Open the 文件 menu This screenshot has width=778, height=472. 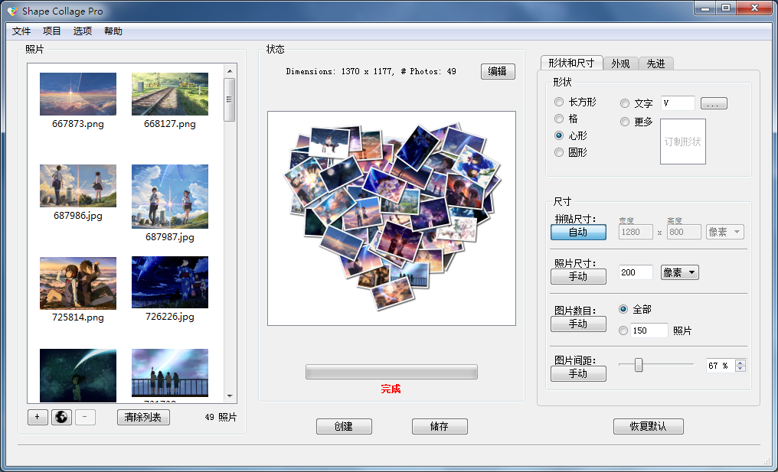[x=21, y=31]
